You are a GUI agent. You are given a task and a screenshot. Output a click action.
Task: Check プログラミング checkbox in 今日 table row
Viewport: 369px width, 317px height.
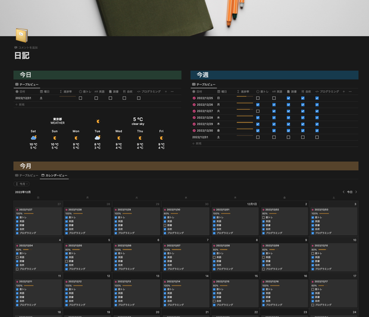tap(139, 98)
